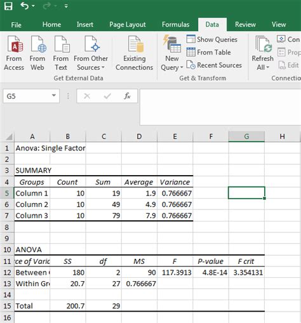Click inside the formula bar input area
The height and width of the screenshot is (323, 301).
(x=220, y=107)
